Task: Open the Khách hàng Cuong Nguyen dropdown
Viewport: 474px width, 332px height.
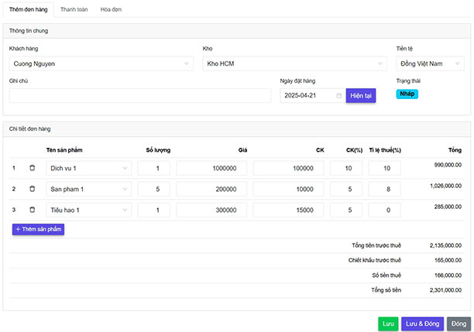Action: click(101, 63)
